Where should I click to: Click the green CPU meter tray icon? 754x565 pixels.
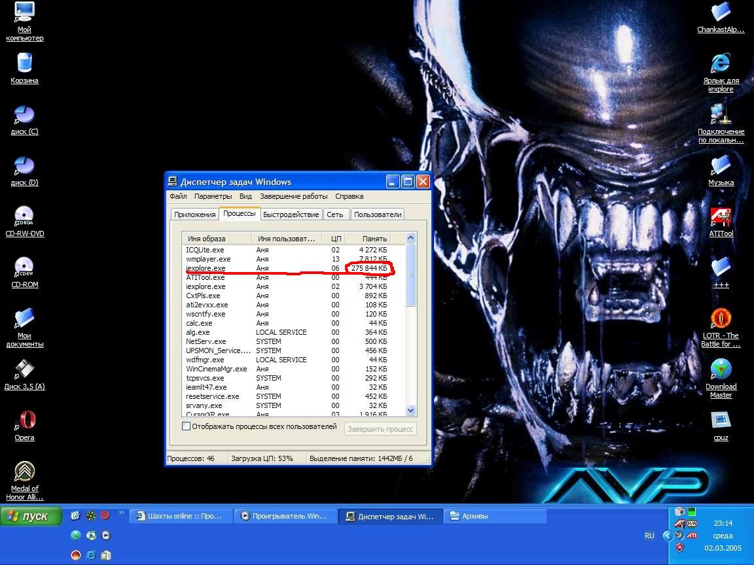pos(691,511)
